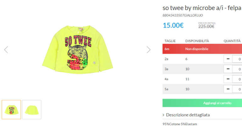The height and width of the screenshot is (130, 242).
Task: Decrease quantity for size 5a
Action: click(x=228, y=89)
